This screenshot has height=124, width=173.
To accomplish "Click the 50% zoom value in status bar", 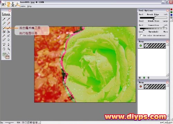I will pos(18,123).
